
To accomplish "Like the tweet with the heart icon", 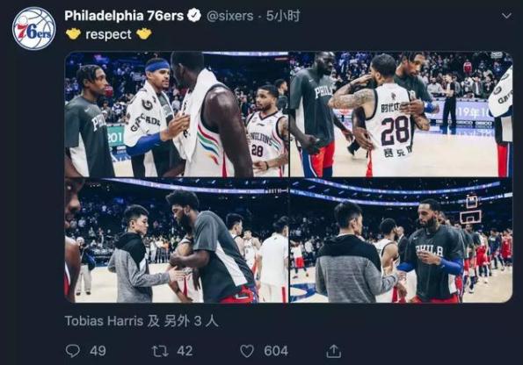I will [x=247, y=351].
